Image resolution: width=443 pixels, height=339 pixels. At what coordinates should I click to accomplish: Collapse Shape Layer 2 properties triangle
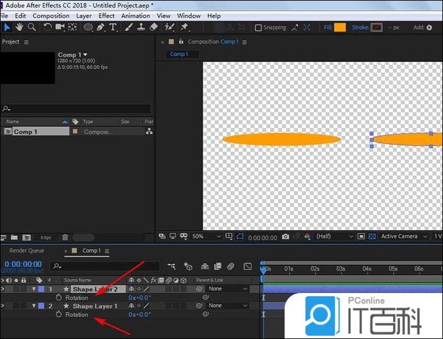pos(33,289)
